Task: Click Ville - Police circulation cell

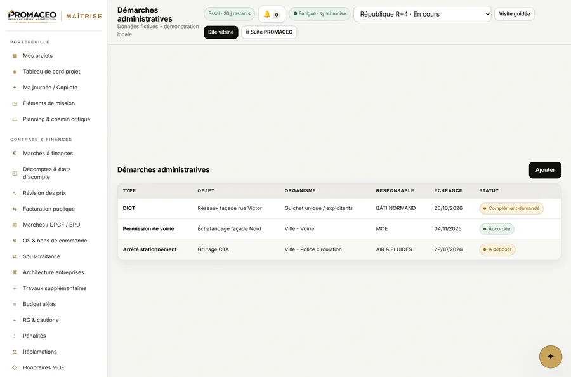Action: pyautogui.click(x=313, y=249)
